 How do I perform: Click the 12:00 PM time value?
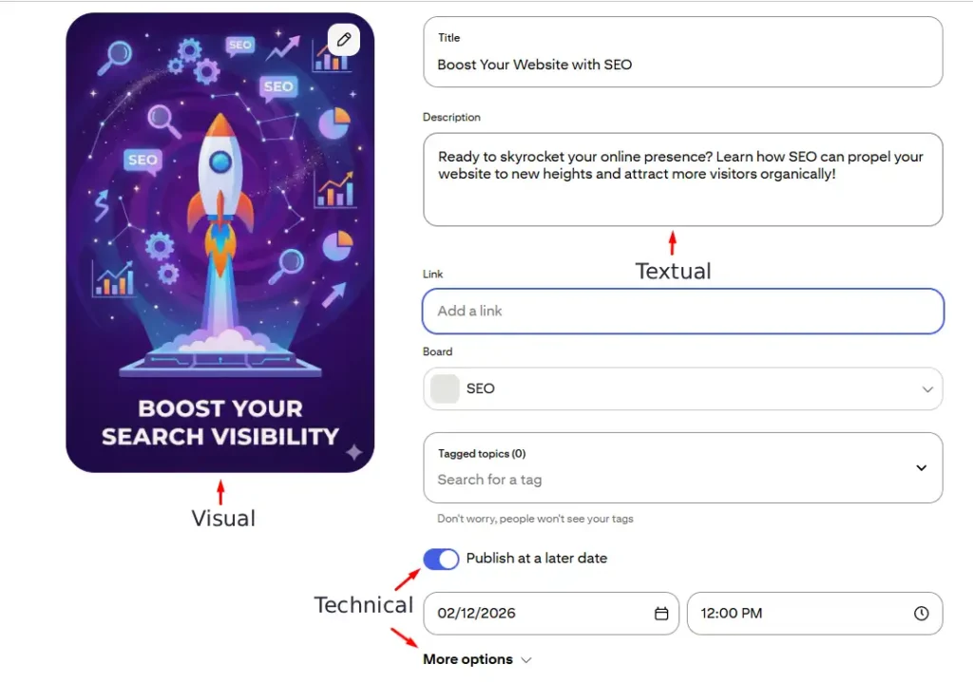click(732, 614)
